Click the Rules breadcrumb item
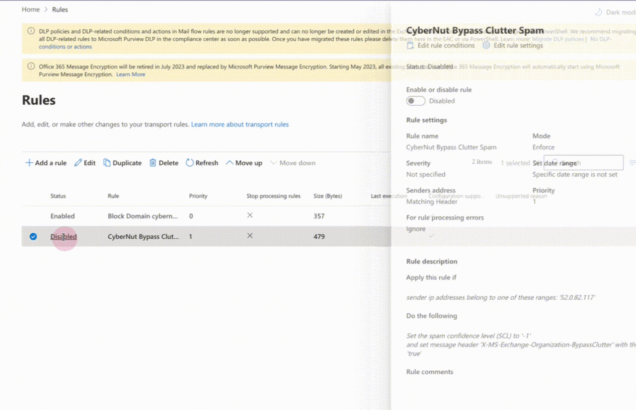This screenshot has width=636, height=410. click(60, 9)
